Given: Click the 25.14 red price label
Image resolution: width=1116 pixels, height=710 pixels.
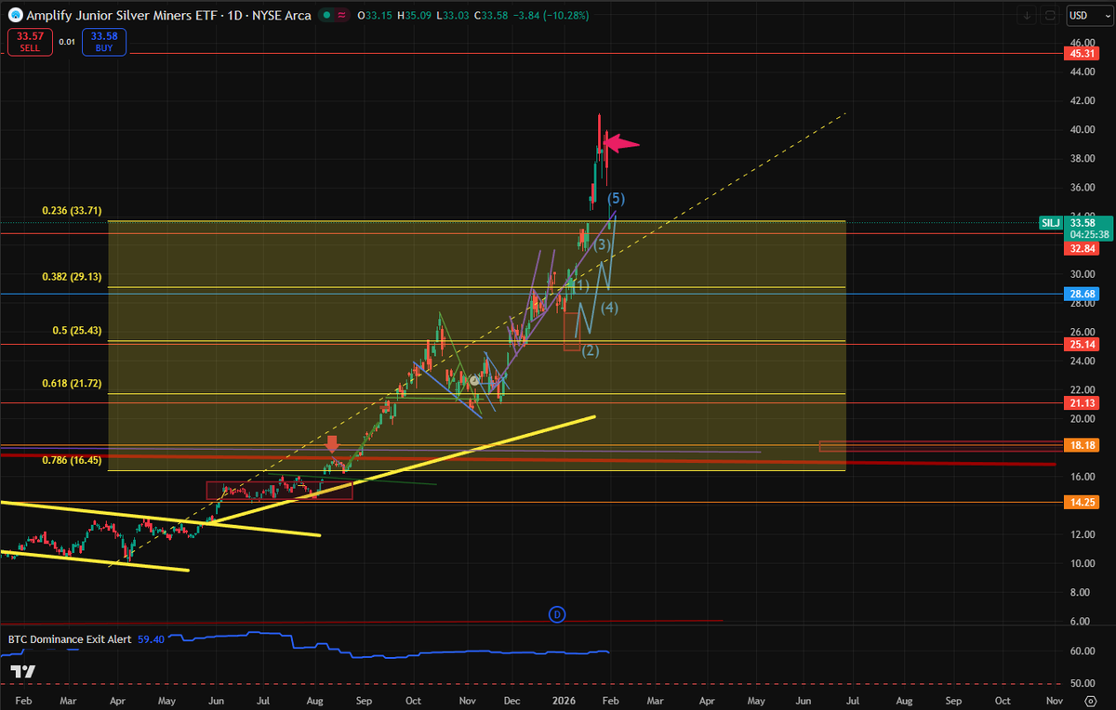Looking at the screenshot, I should [1082, 345].
